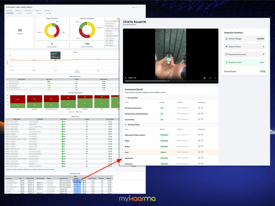This screenshot has width=275, height=206.
Task: Open video player more options menu
Action: pyautogui.click(x=215, y=78)
